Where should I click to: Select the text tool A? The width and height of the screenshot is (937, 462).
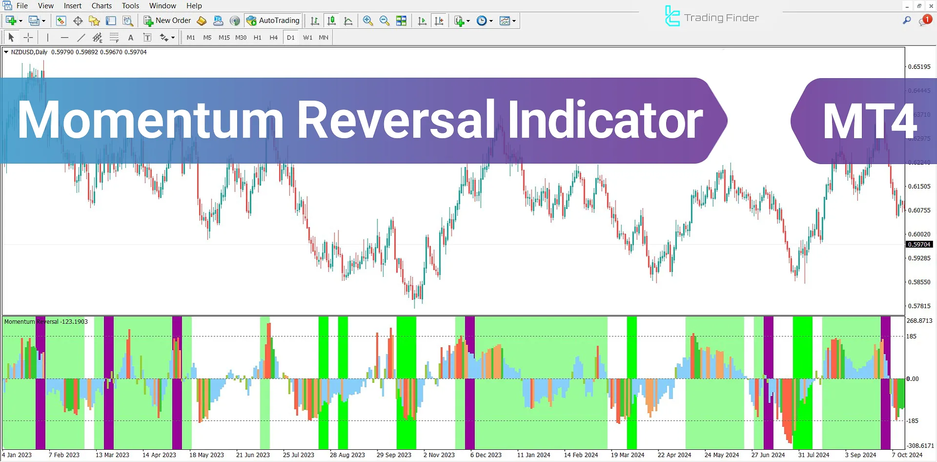[130, 37]
